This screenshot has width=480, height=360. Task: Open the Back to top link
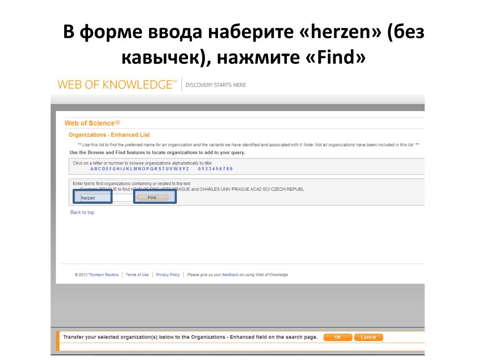click(82, 212)
